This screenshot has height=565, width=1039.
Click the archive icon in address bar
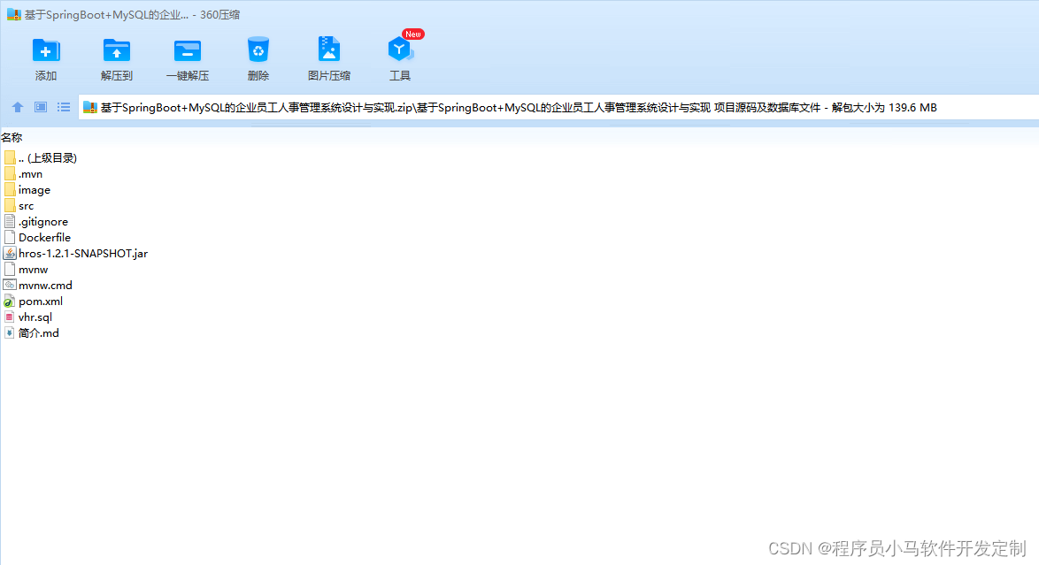click(90, 107)
